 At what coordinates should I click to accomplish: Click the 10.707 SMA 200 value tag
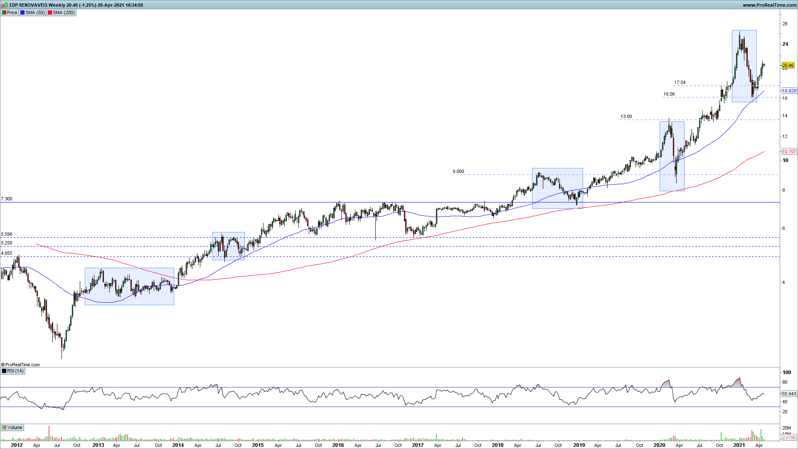789,151
